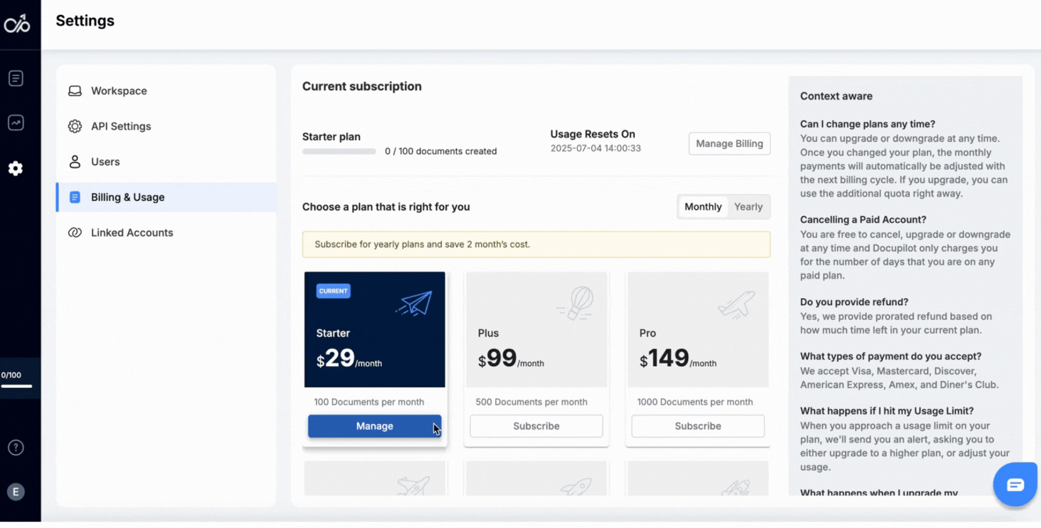This screenshot has width=1041, height=528.
Task: Click the settings gear in dark sidebar
Action: coord(16,169)
